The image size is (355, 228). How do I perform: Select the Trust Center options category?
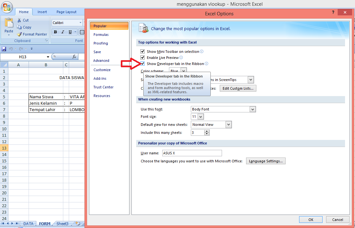(x=109, y=87)
